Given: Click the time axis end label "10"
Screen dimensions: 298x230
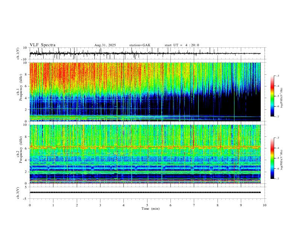Looking at the screenshot, I should [x=265, y=205].
